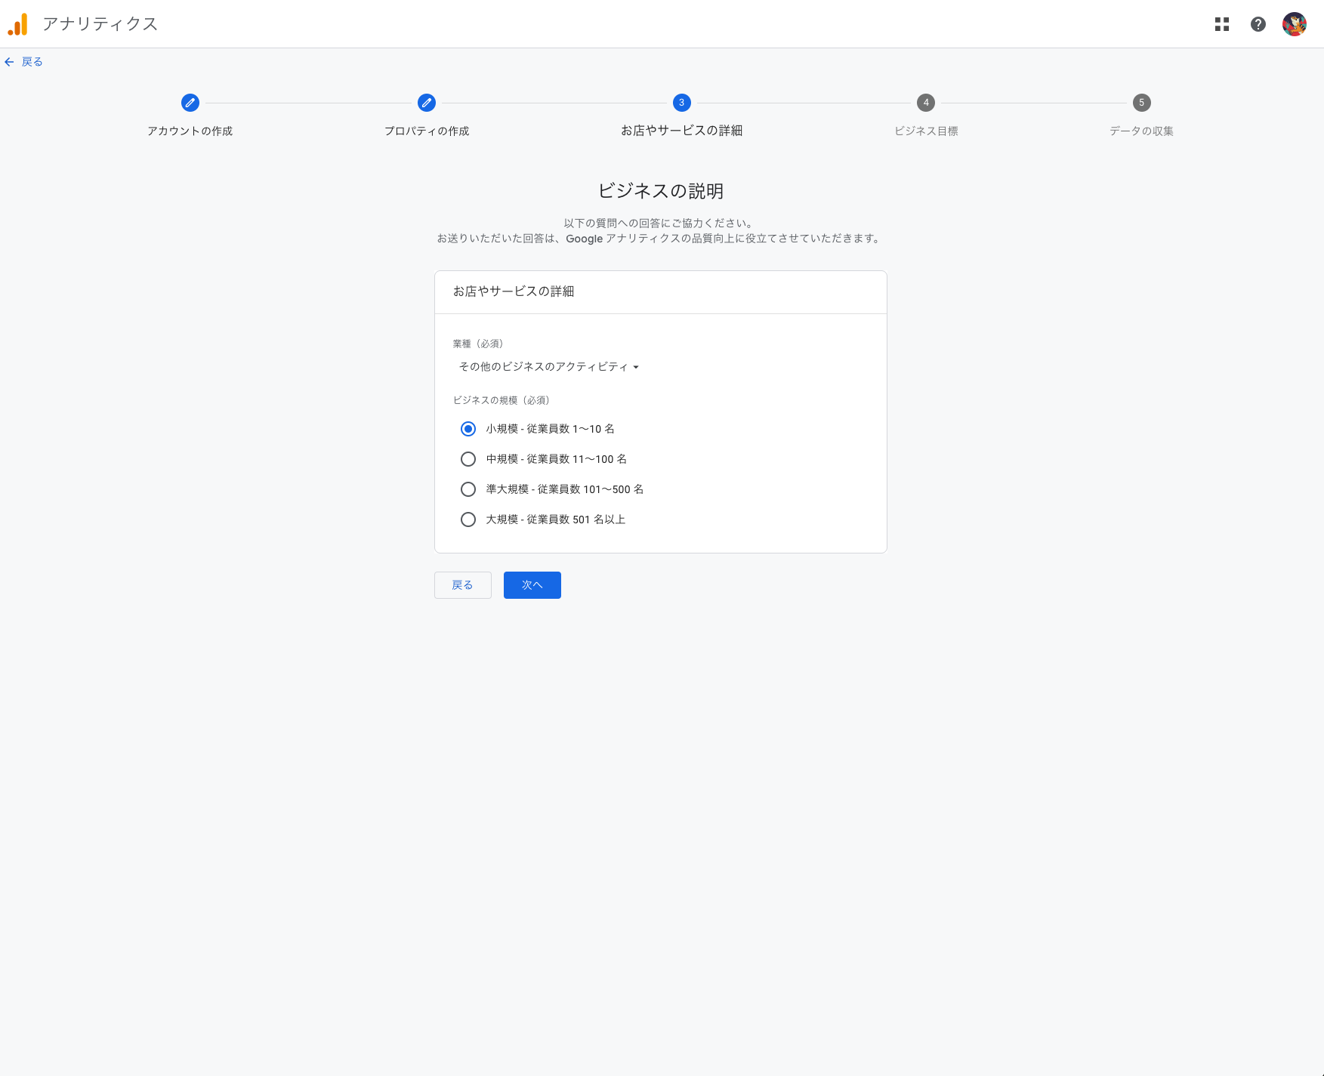1324x1076 pixels.
Task: Open the Google apps grid icon
Action: (x=1221, y=24)
